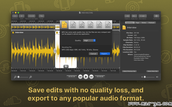
Task: Select the MP3 export format icon
Action: pos(64,25)
